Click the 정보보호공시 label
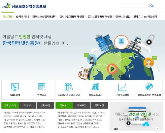165x133 pixels. point(95,95)
